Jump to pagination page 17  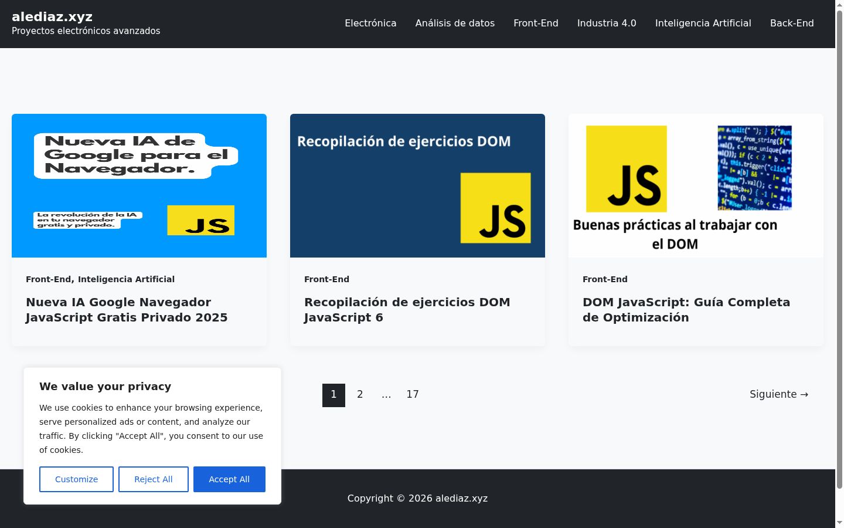click(413, 395)
